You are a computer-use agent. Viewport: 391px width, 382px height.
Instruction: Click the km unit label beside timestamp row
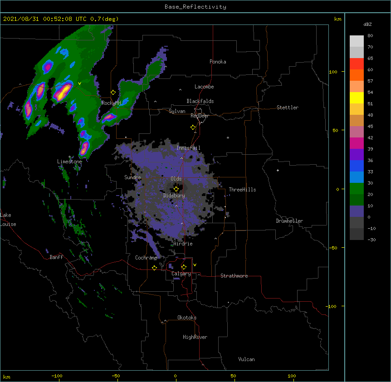point(337,19)
